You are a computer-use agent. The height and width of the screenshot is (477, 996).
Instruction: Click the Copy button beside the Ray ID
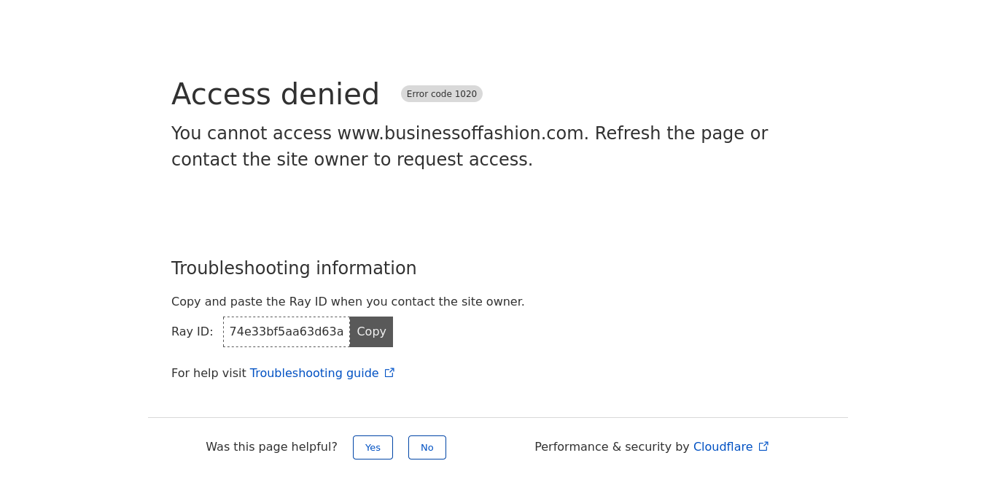371,332
